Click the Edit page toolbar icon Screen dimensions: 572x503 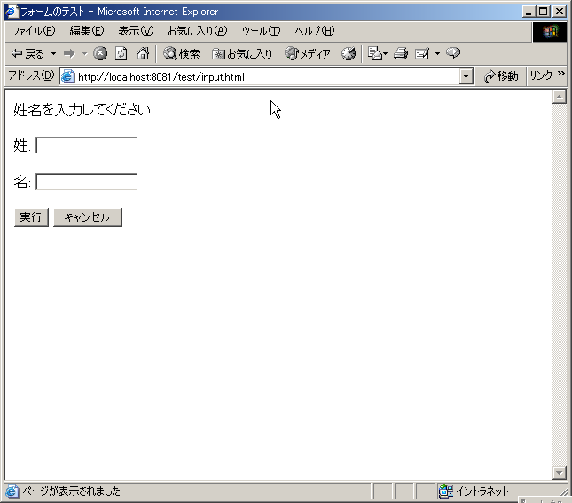[422, 54]
